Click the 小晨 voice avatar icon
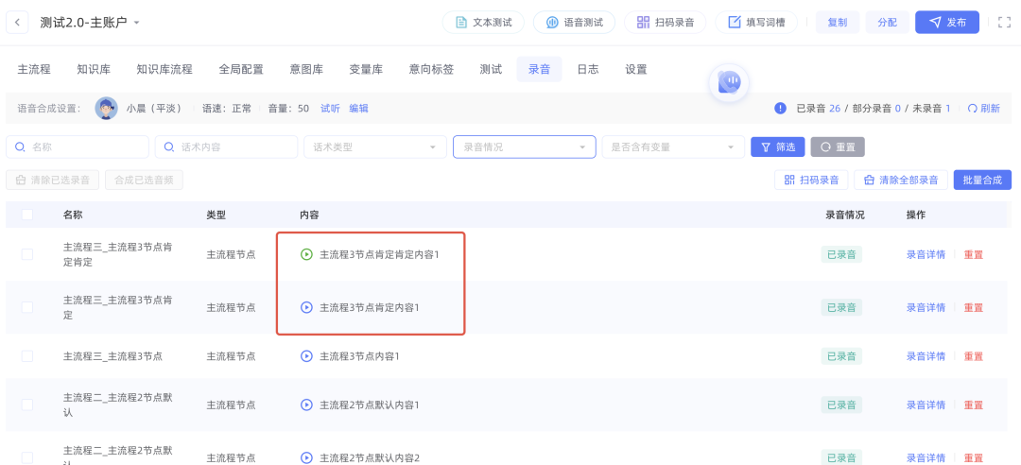This screenshot has height=465, width=1021. pos(107,109)
